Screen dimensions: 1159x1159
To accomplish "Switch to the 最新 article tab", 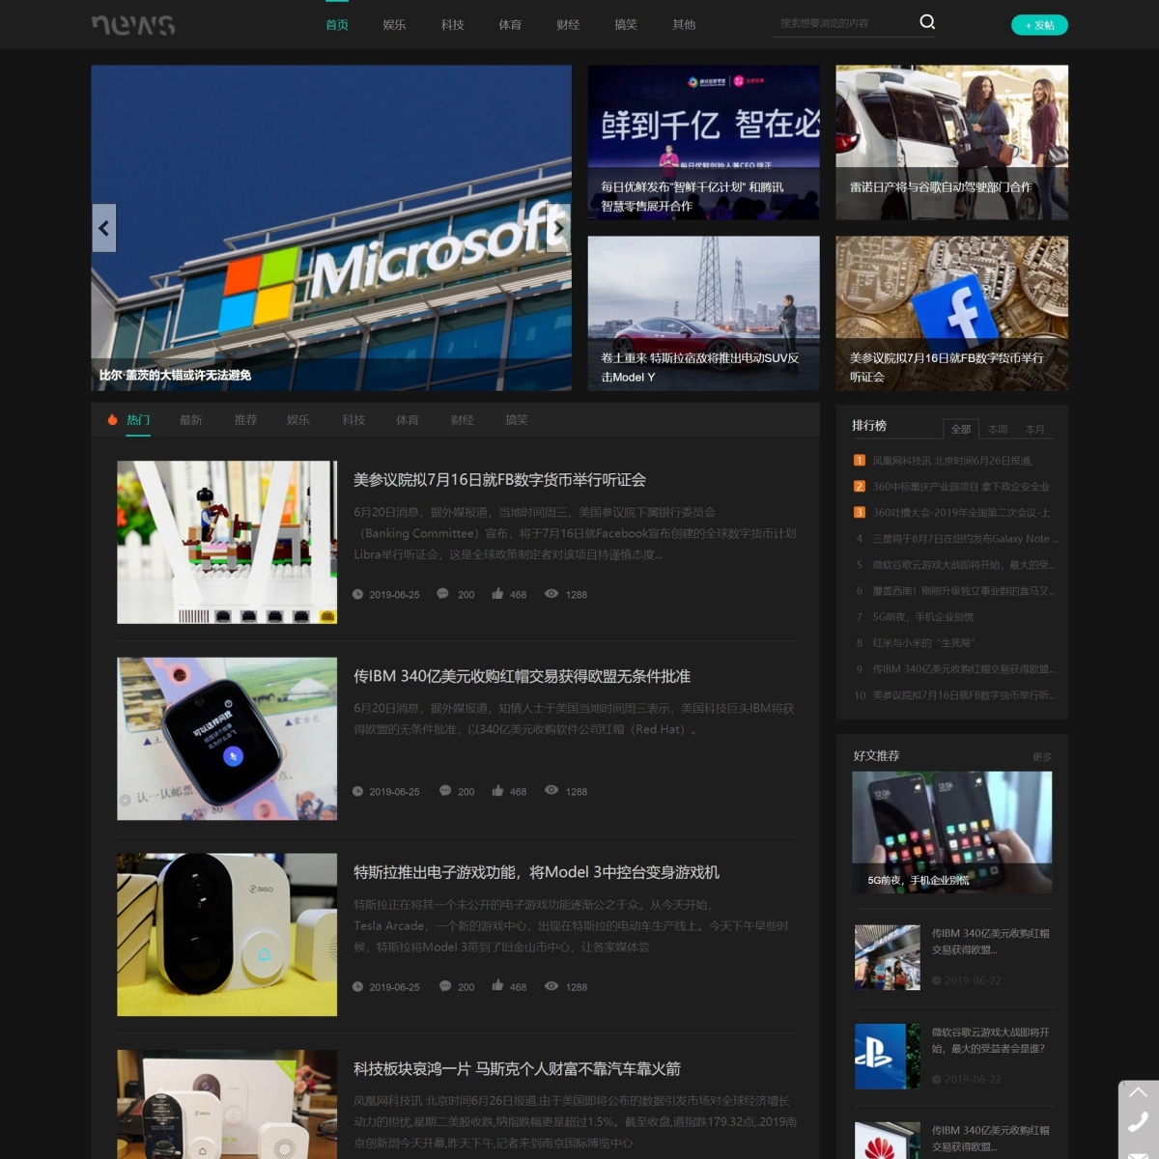I will (191, 420).
